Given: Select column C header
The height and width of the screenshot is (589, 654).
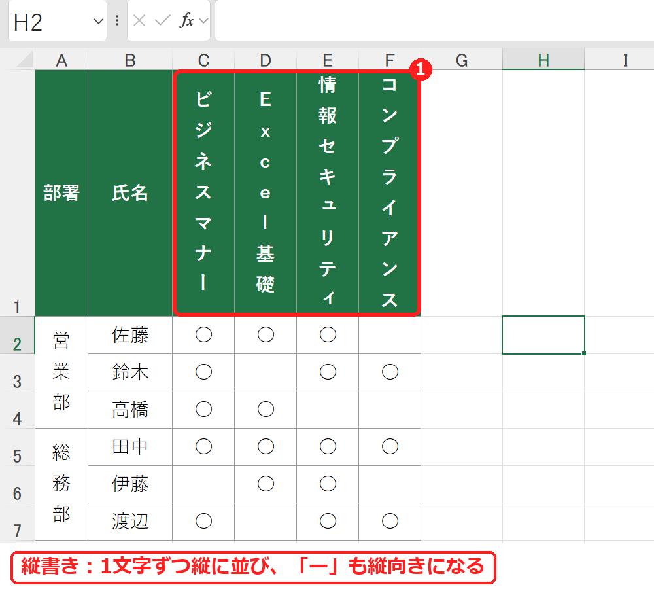Looking at the screenshot, I should 203,60.
